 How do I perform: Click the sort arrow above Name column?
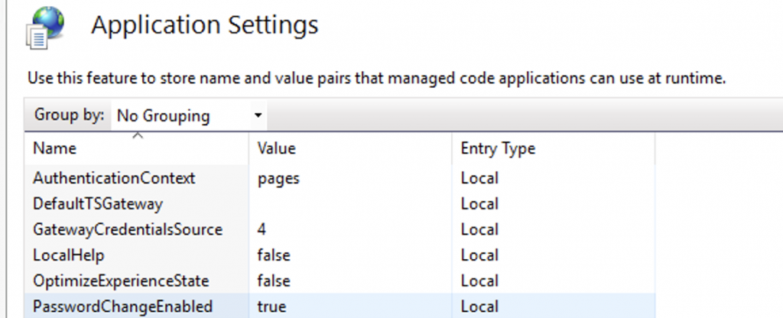(x=138, y=136)
